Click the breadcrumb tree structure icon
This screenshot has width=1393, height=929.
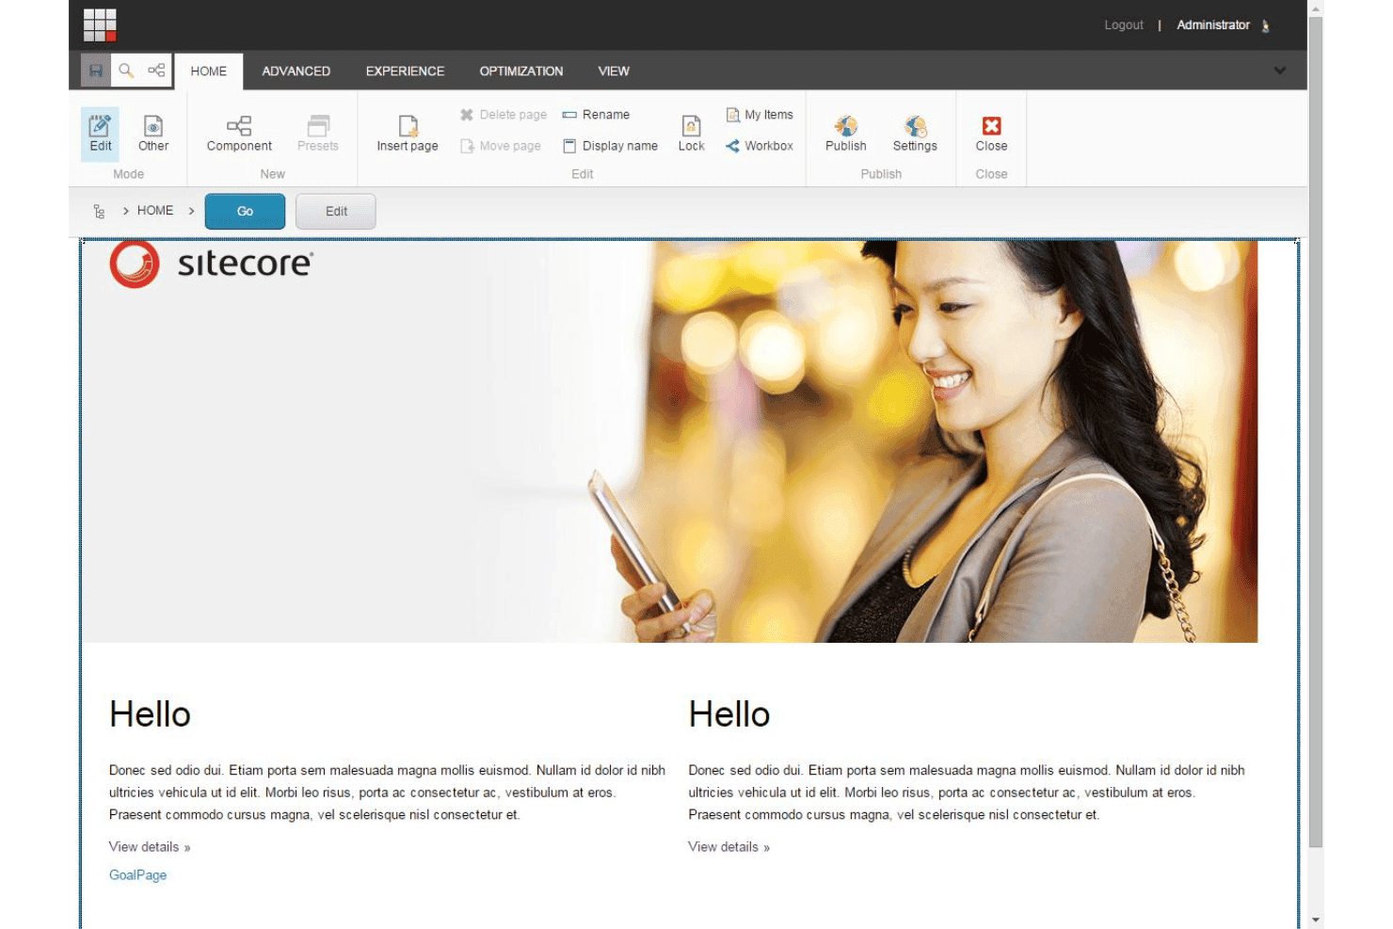coord(99,212)
